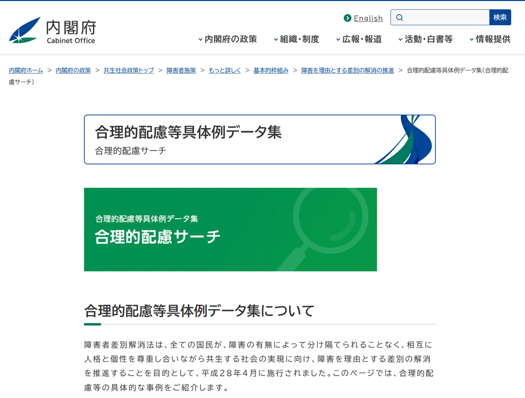Viewport: 525px width, 398px height.
Task: Open 障害を理由とする差別の解消の推進 breadcrumb
Action: (347, 70)
